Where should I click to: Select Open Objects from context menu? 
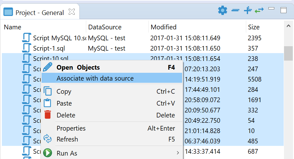(x=78, y=67)
